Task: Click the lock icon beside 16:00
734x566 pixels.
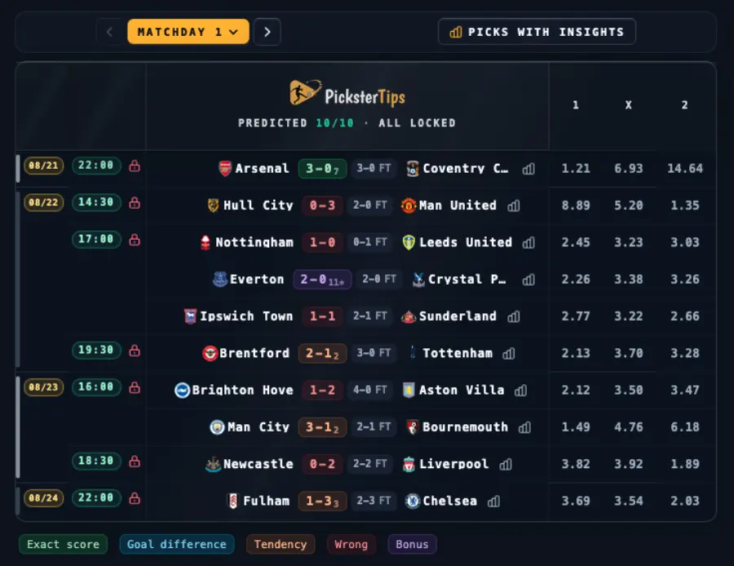Action: (x=135, y=387)
